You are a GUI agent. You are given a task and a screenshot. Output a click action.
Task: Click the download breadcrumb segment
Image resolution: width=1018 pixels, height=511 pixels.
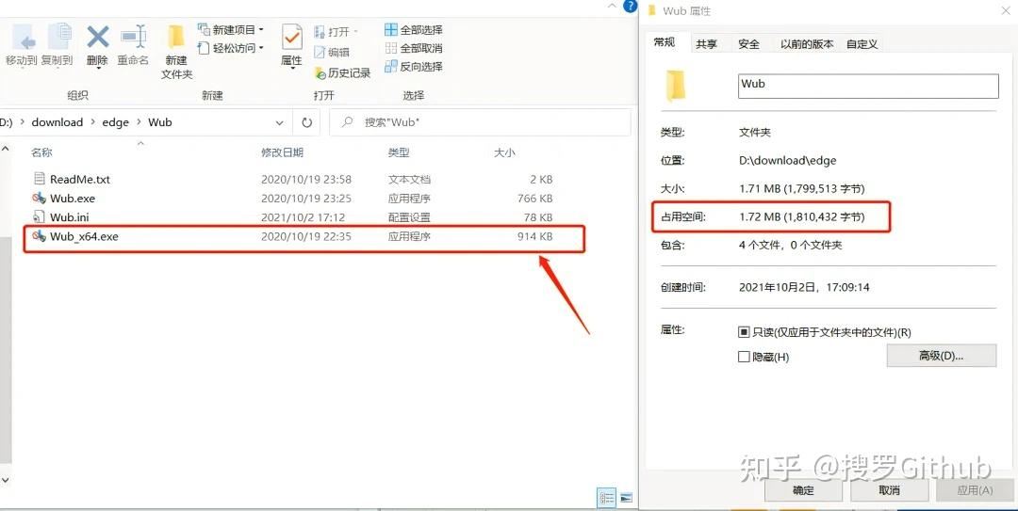(57, 122)
